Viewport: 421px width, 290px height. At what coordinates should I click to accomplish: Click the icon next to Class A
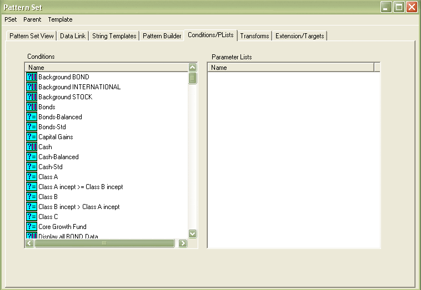32,177
